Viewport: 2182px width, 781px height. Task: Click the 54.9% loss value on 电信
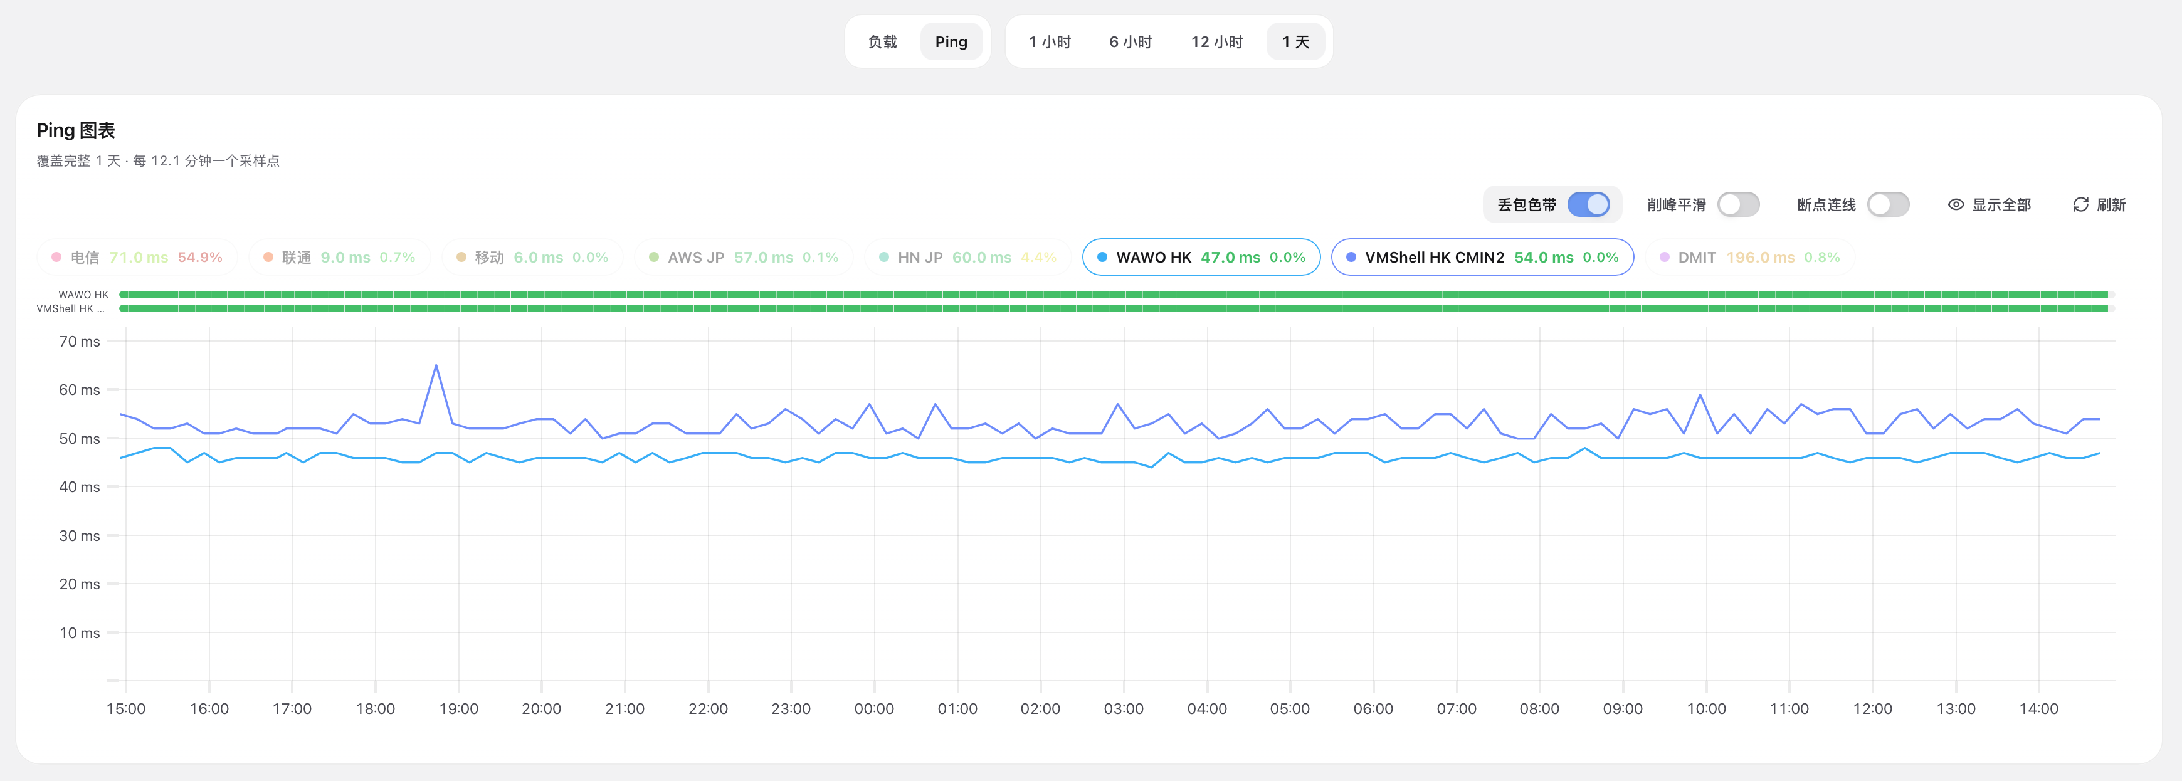click(200, 258)
